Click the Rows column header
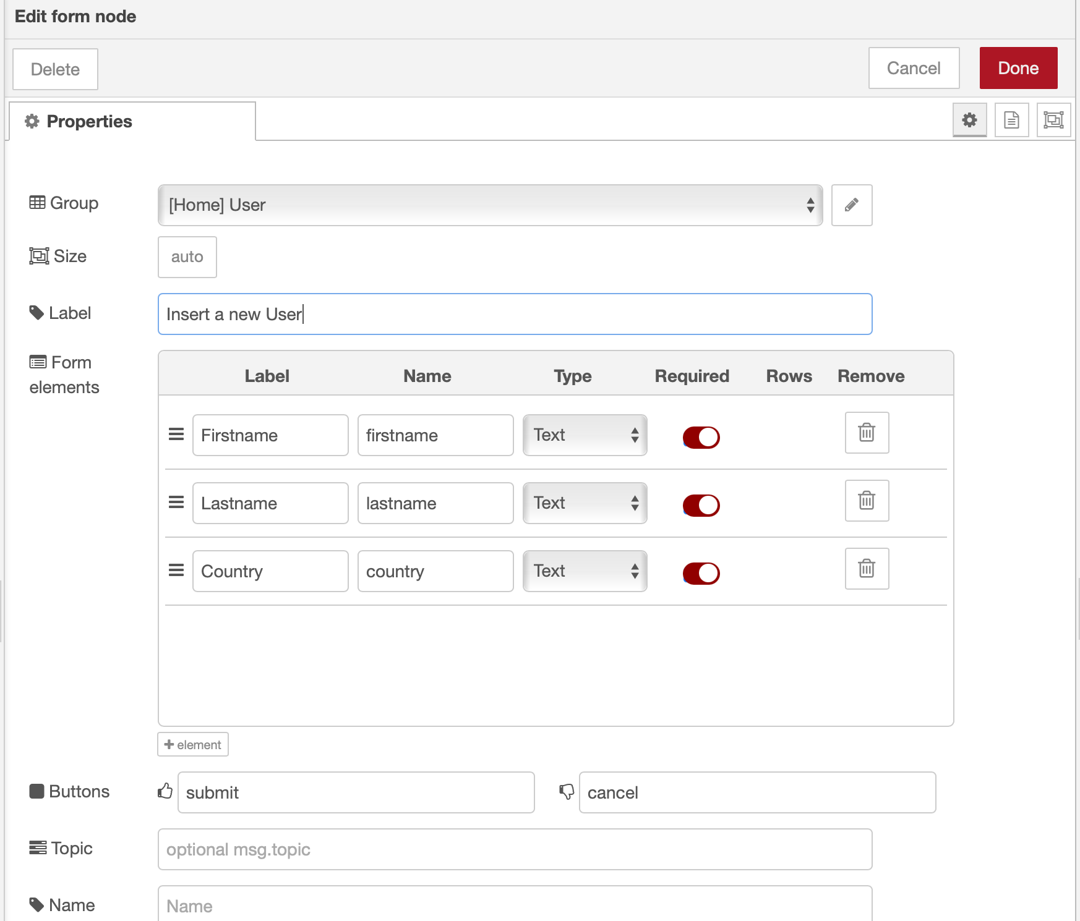This screenshot has height=921, width=1080. point(789,376)
